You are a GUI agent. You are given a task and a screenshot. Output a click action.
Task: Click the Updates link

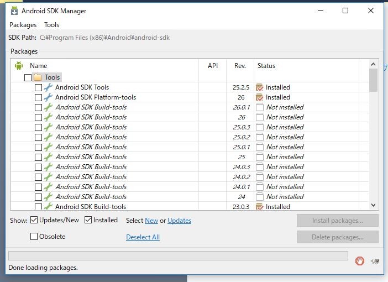(x=180, y=221)
